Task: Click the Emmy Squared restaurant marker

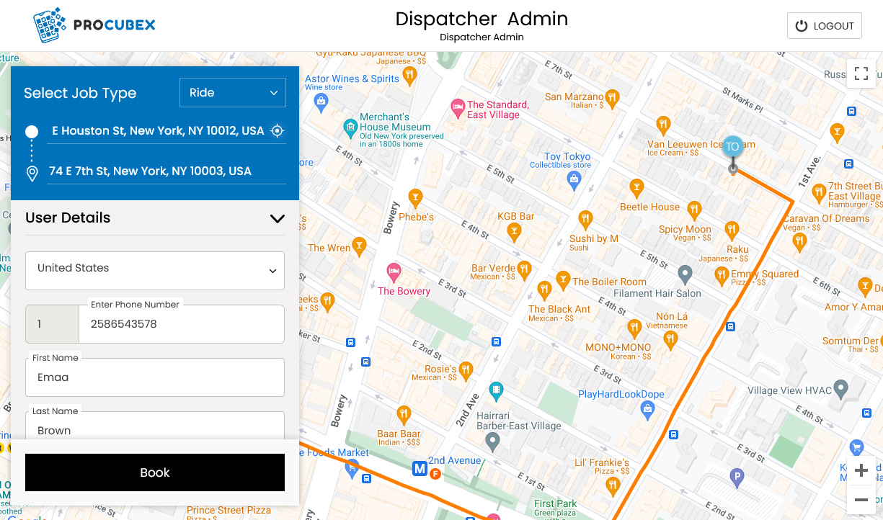Action: [721, 274]
